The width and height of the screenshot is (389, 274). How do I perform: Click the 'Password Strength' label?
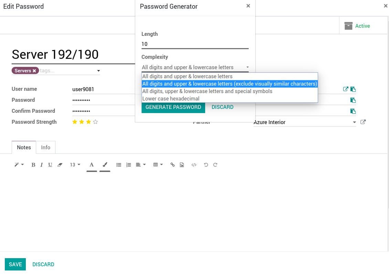click(34, 122)
